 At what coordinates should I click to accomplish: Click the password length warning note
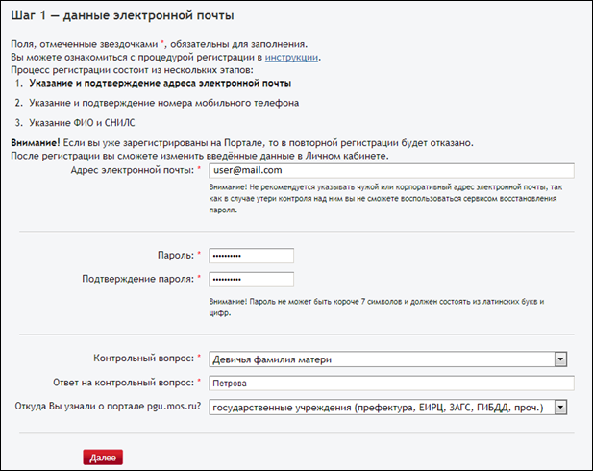pos(377,308)
